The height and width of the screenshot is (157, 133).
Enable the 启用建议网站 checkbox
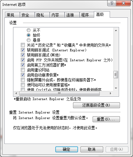pyautogui.click(x=23, y=70)
